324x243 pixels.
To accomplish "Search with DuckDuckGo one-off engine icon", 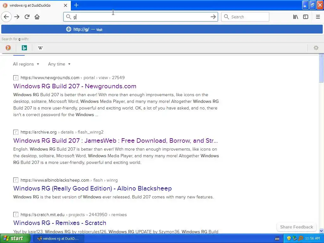I will pyautogui.click(x=8, y=48).
